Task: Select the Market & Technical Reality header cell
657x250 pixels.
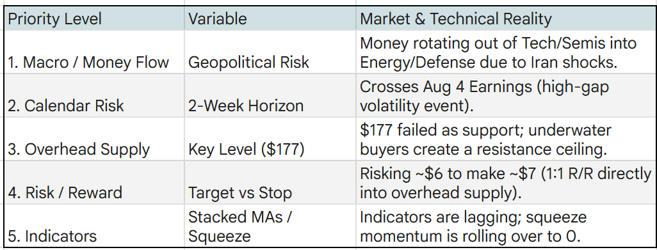Action: 505,19
